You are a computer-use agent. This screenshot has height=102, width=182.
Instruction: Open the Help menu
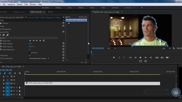(x=40, y=5)
